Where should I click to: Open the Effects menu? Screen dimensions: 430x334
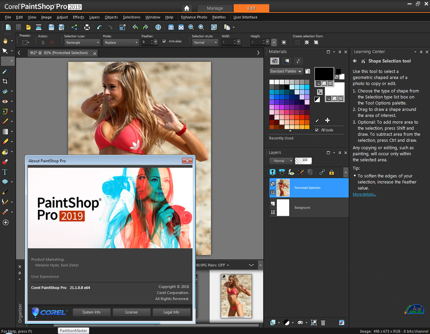coord(78,17)
